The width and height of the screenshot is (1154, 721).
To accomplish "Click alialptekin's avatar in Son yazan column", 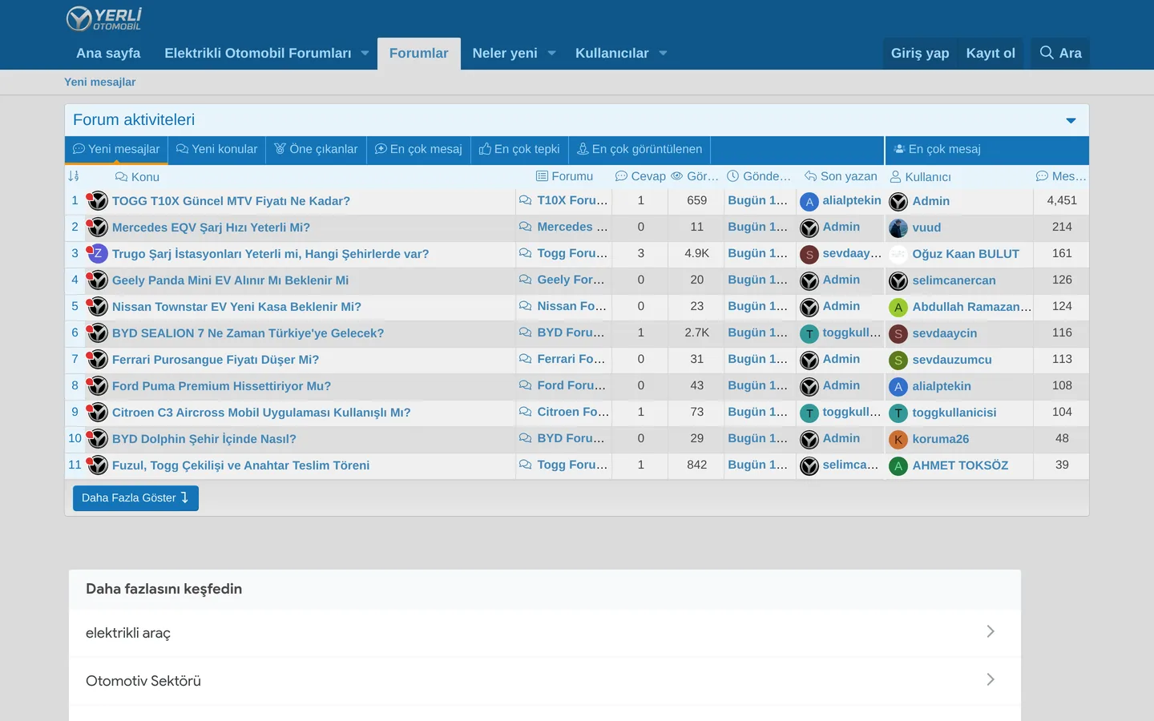I will pos(809,202).
